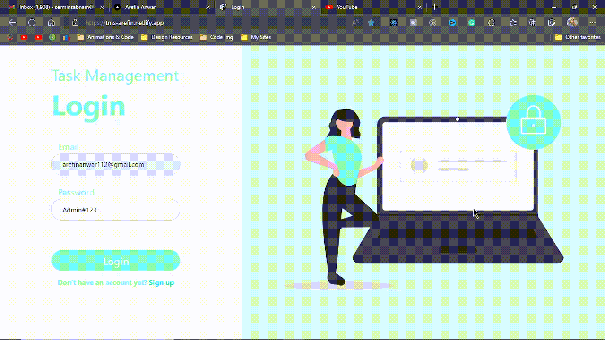Go to the browser home page icon
This screenshot has height=340, width=605.
point(52,23)
